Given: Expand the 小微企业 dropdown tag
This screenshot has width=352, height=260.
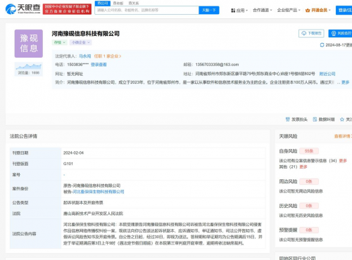Looking at the screenshot, I should coord(81,42).
